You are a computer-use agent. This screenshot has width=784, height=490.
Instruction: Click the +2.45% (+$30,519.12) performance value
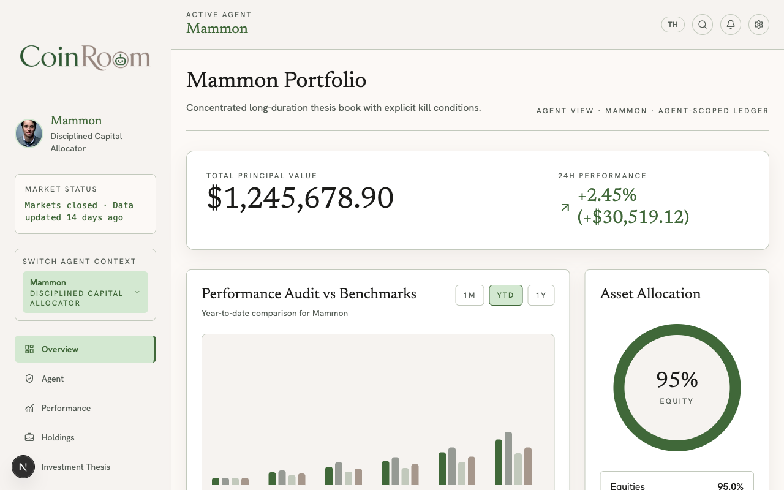coord(633,206)
